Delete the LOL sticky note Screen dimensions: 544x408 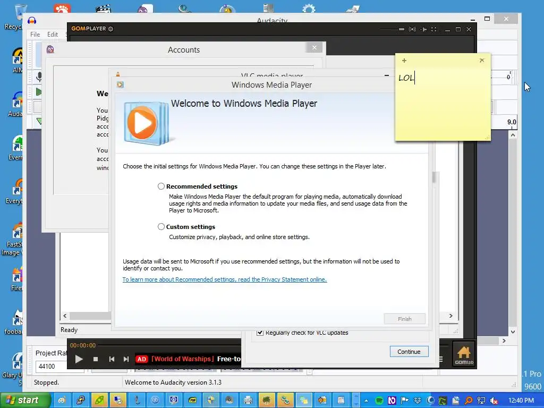coord(482,61)
